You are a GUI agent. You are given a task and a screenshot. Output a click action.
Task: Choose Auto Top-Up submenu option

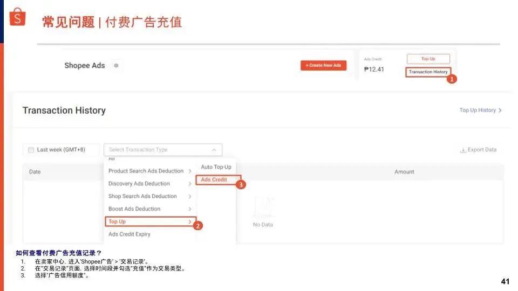216,167
